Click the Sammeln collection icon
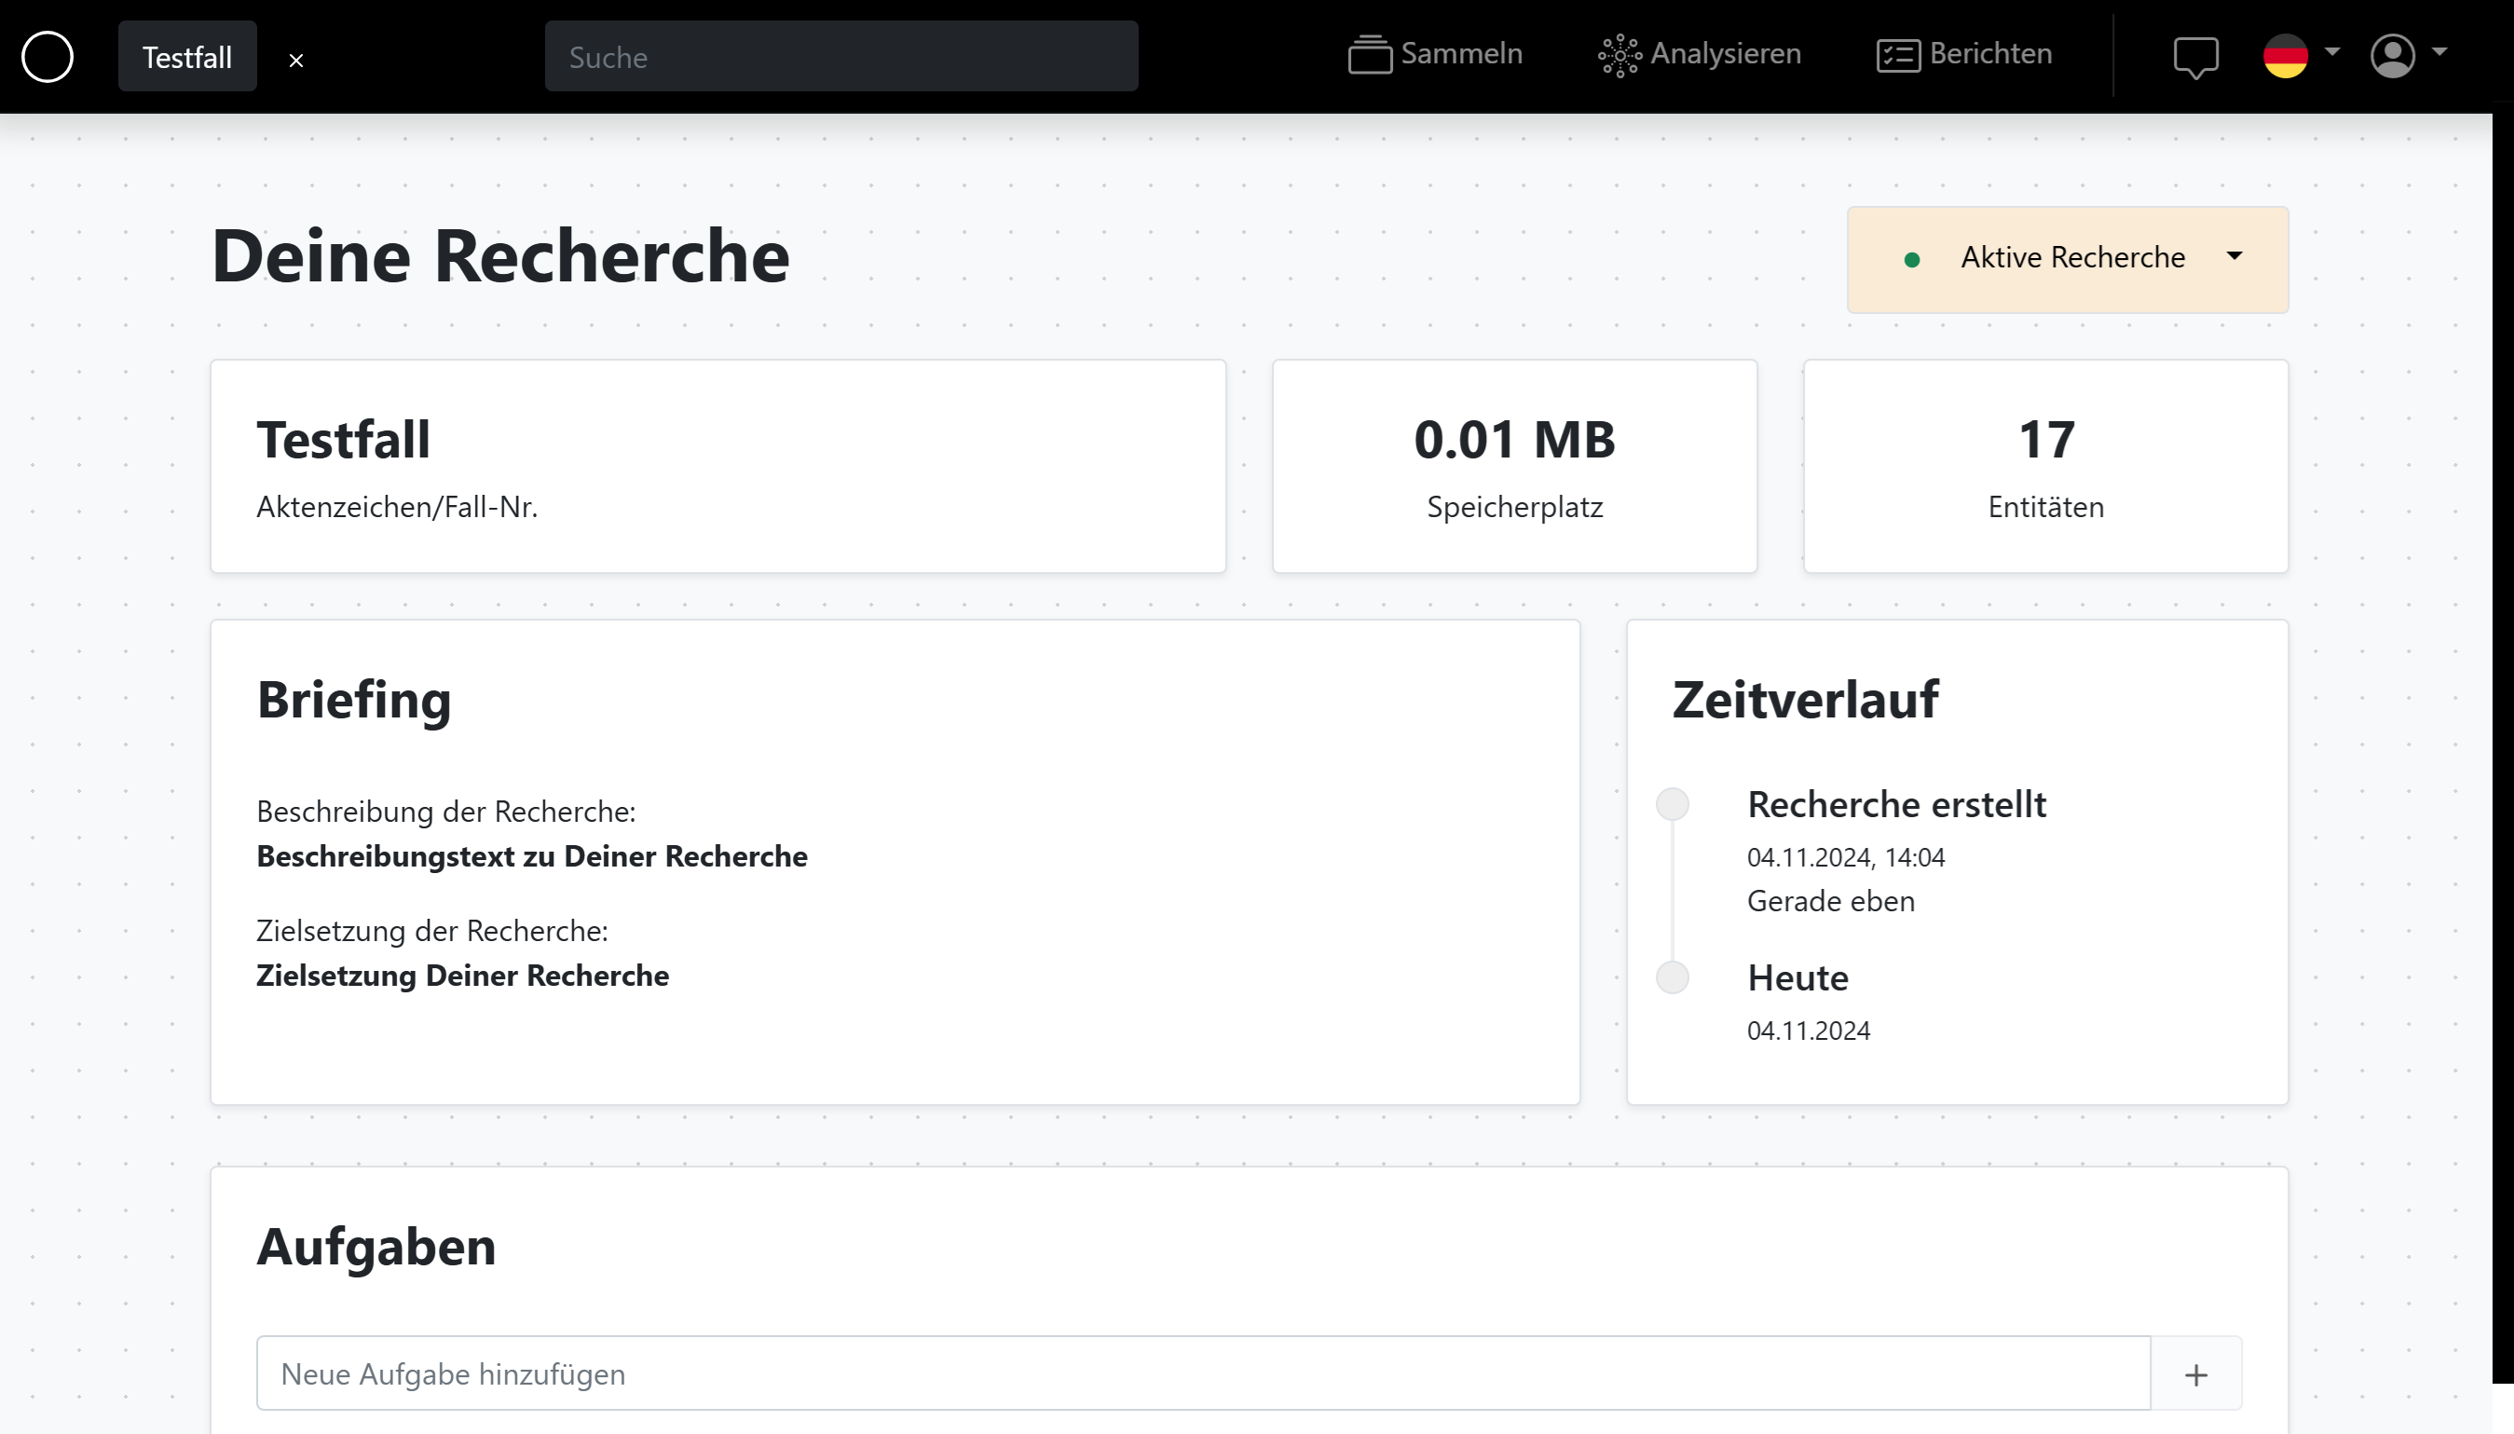 click(1369, 55)
